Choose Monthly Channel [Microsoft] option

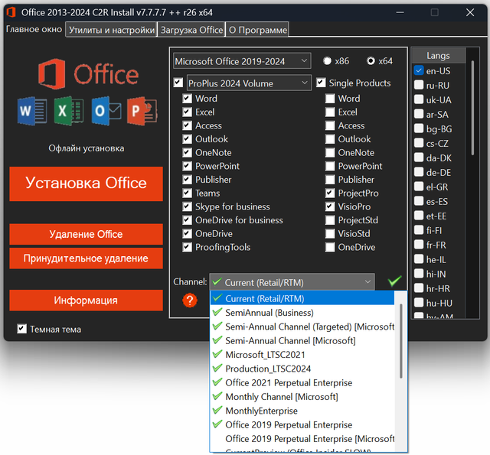pos(302,397)
